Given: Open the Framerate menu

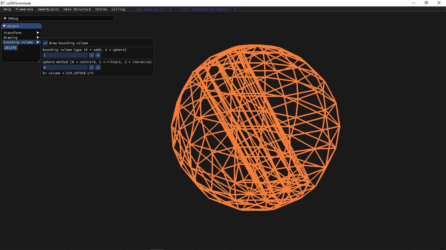Looking at the screenshot, I should [24, 9].
